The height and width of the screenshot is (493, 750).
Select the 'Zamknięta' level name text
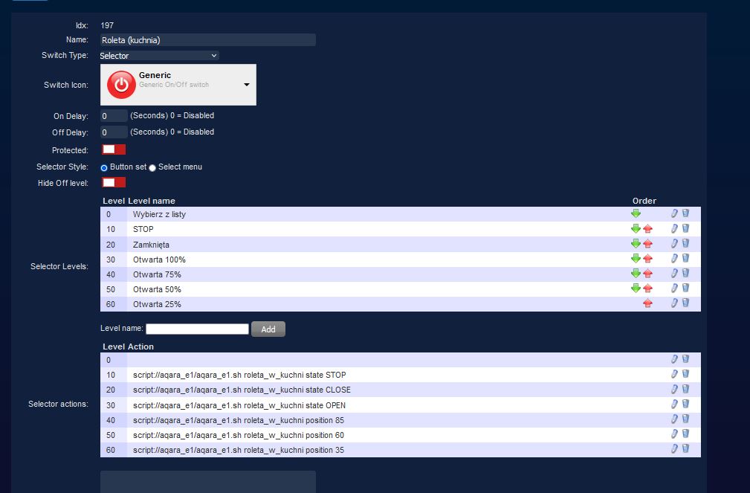click(151, 245)
